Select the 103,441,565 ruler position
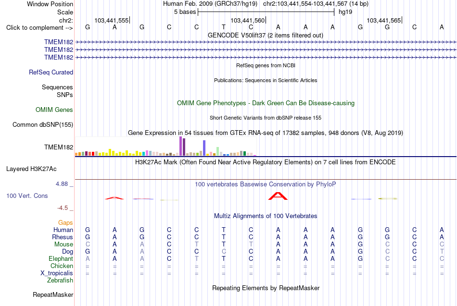The width and height of the screenshot is (457, 306). pos(383,20)
